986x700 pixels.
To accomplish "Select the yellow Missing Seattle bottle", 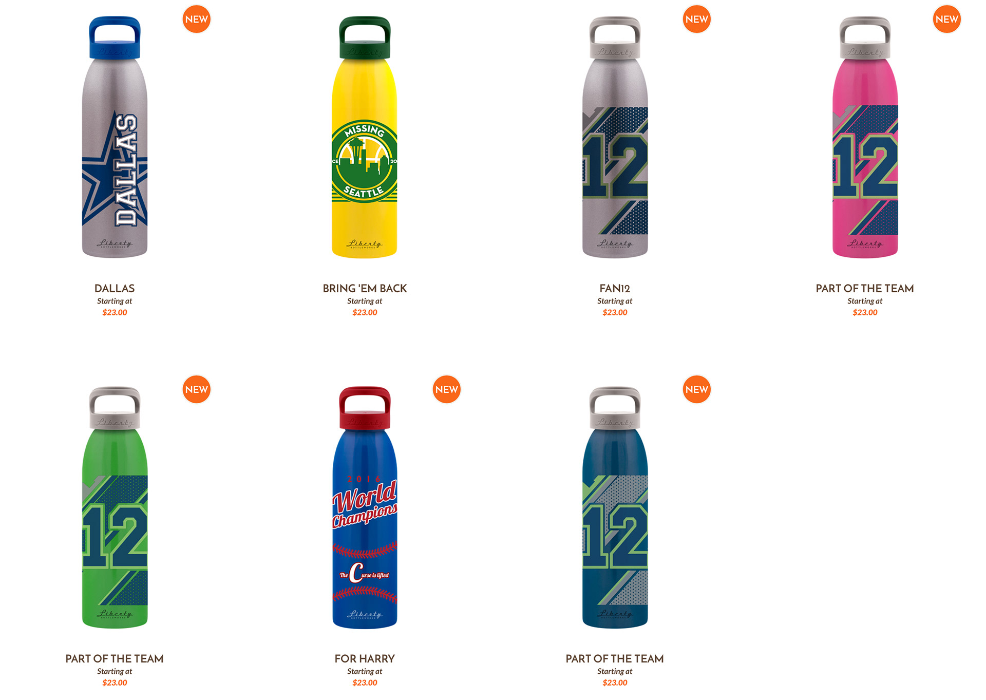I will pos(365,137).
